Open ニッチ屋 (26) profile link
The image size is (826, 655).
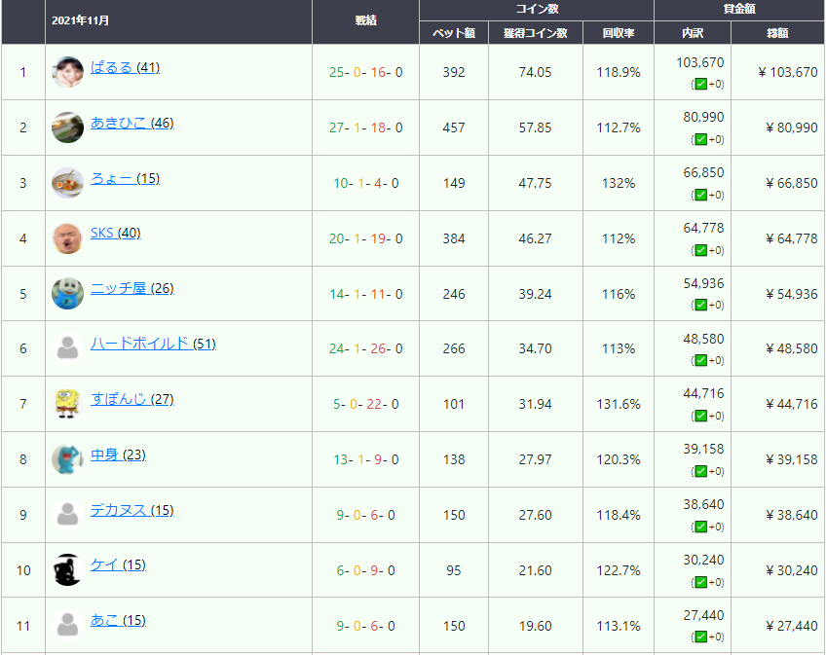(131, 288)
